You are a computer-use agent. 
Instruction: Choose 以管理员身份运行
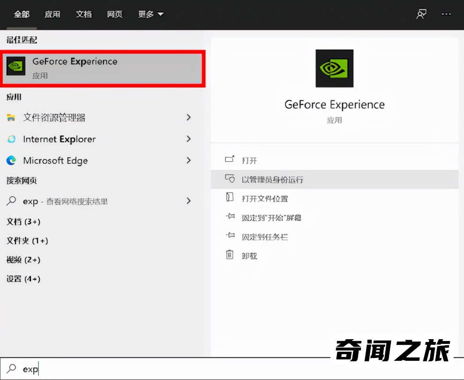(x=335, y=180)
